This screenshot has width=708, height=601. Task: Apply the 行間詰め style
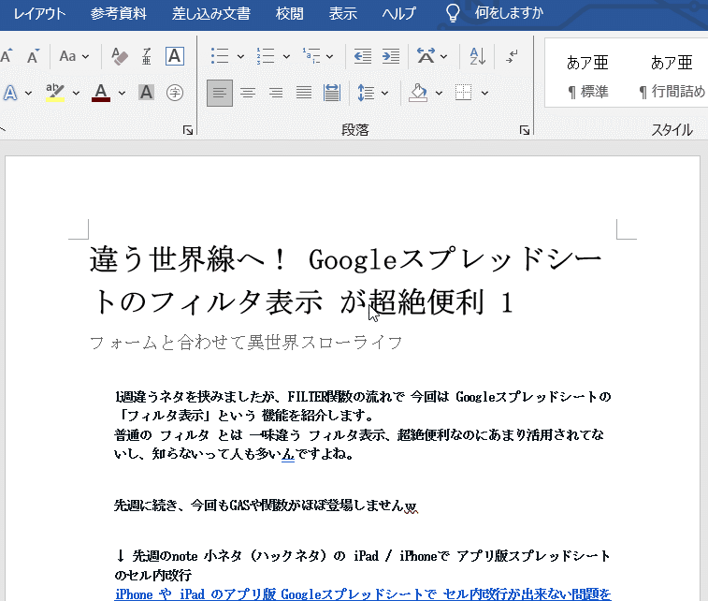coord(672,76)
